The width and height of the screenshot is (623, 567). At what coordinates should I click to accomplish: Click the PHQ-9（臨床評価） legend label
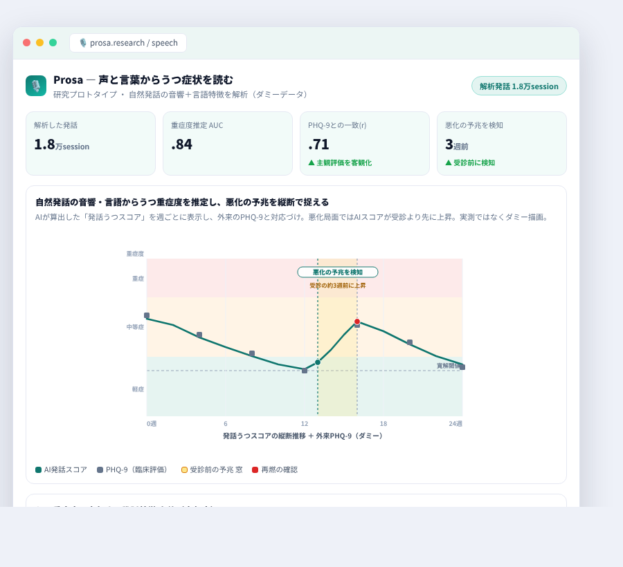[138, 470]
